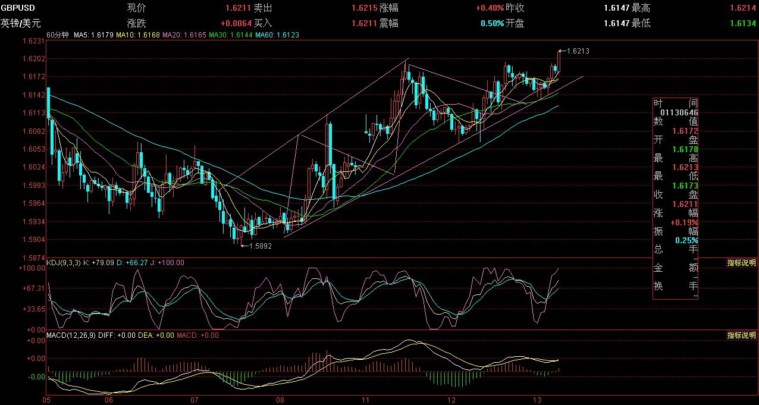Image resolution: width=759 pixels, height=405 pixels.
Task: Click the 1.5874 price axis label
Action: click(33, 259)
